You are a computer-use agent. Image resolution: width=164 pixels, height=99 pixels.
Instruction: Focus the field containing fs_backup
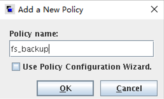[82, 49]
